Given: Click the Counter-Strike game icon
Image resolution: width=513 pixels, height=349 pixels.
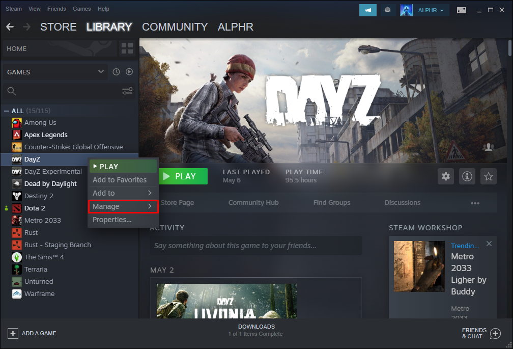Looking at the screenshot, I should pyautogui.click(x=17, y=147).
